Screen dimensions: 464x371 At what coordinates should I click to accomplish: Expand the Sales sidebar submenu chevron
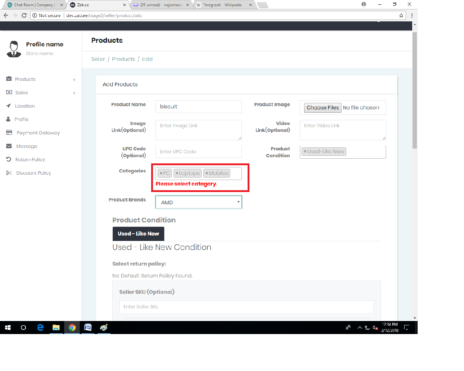(x=74, y=93)
